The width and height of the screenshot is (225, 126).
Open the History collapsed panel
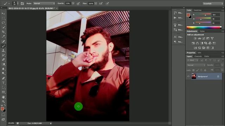(178, 13)
